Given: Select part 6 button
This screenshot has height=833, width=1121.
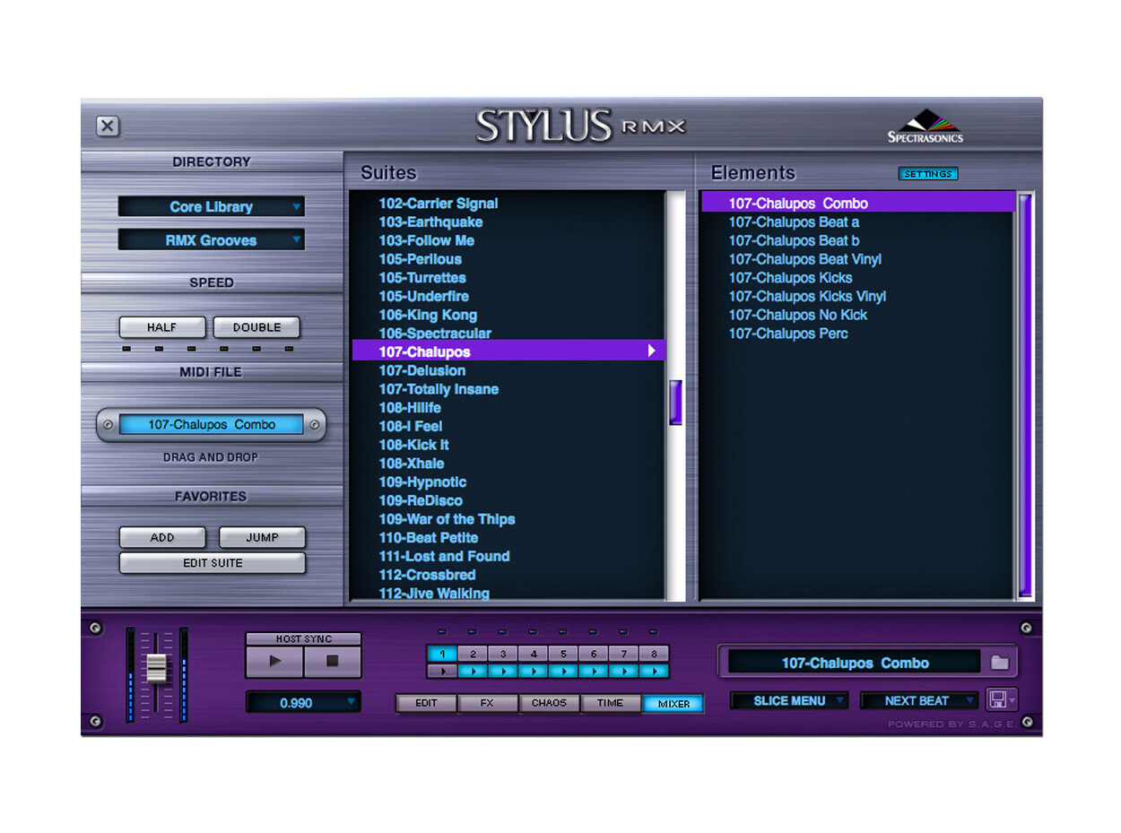Looking at the screenshot, I should 593,655.
